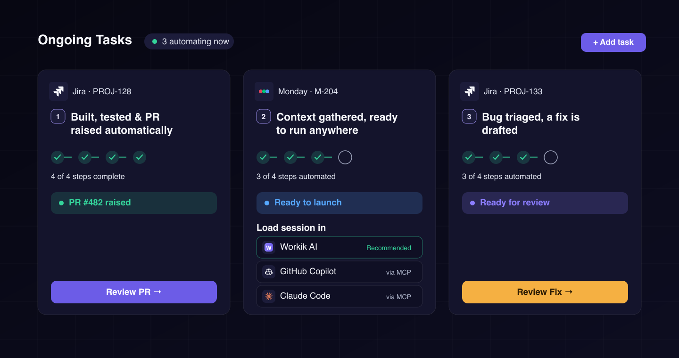Image resolution: width=679 pixels, height=358 pixels.
Task: Click 'Context gathered, ready to run anywhere' title
Action: [x=337, y=123]
